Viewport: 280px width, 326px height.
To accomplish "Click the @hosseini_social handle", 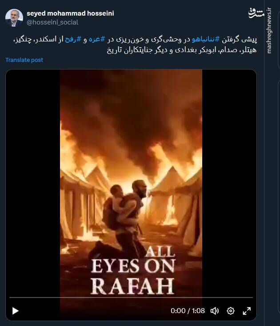I will point(52,22).
